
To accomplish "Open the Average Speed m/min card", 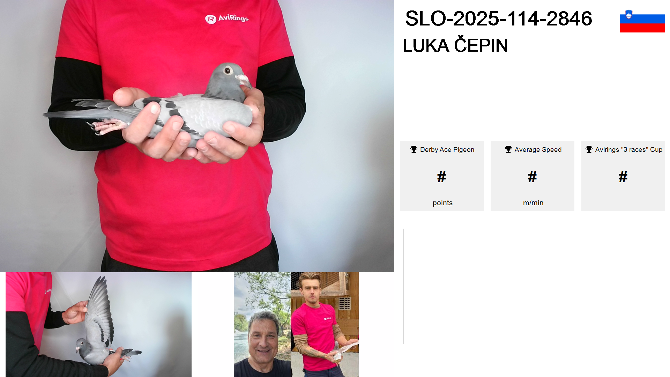I will coord(533,176).
